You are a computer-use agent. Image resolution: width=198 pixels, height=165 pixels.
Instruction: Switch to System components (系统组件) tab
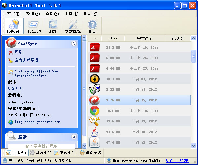pyautogui.click(x=41, y=153)
